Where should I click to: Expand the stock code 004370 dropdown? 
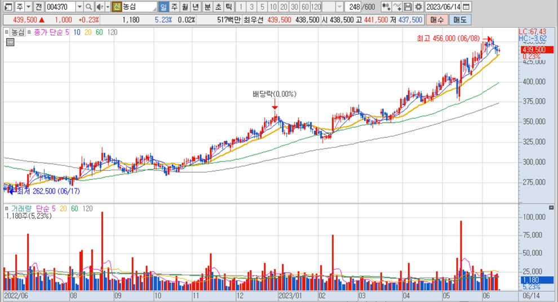[79, 7]
